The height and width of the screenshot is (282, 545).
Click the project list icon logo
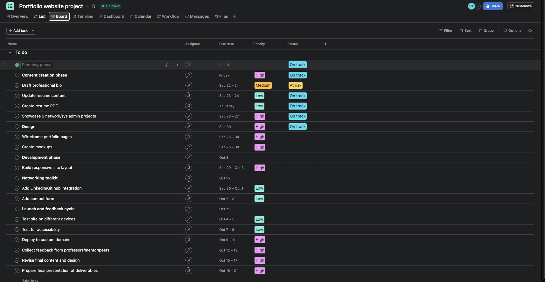(10, 6)
